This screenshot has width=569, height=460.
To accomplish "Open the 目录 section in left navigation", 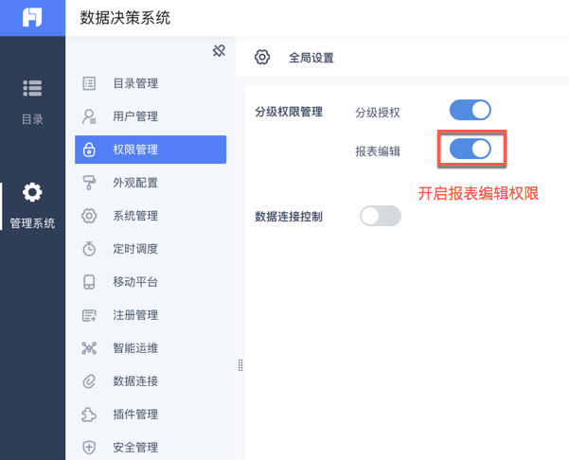I will point(32,100).
